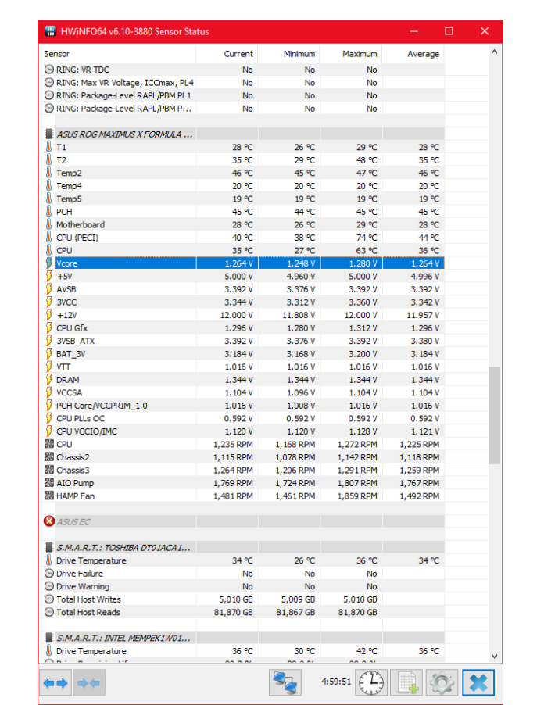544x705 pixels.
Task: Click the expand columns arrows button
Action: pyautogui.click(x=55, y=683)
